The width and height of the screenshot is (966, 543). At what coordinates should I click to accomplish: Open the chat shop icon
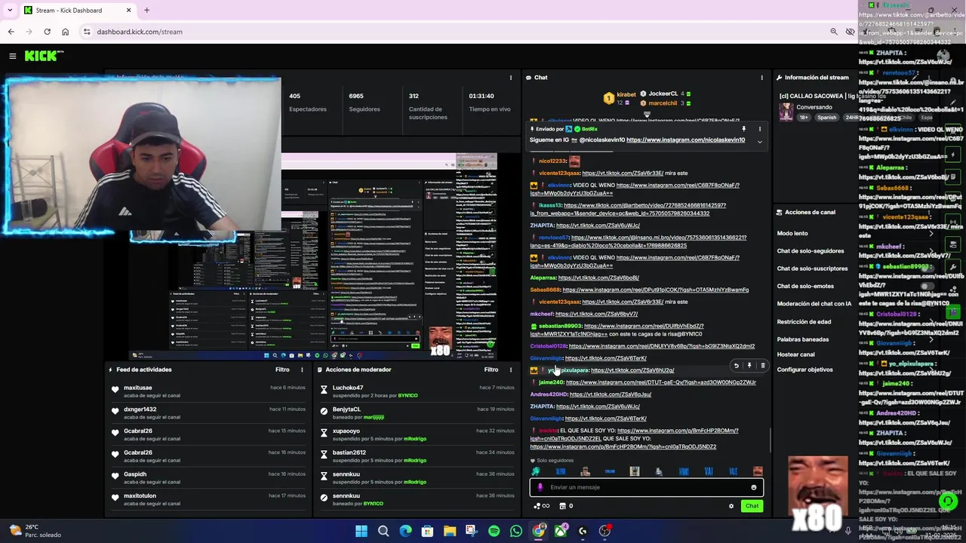562,506
